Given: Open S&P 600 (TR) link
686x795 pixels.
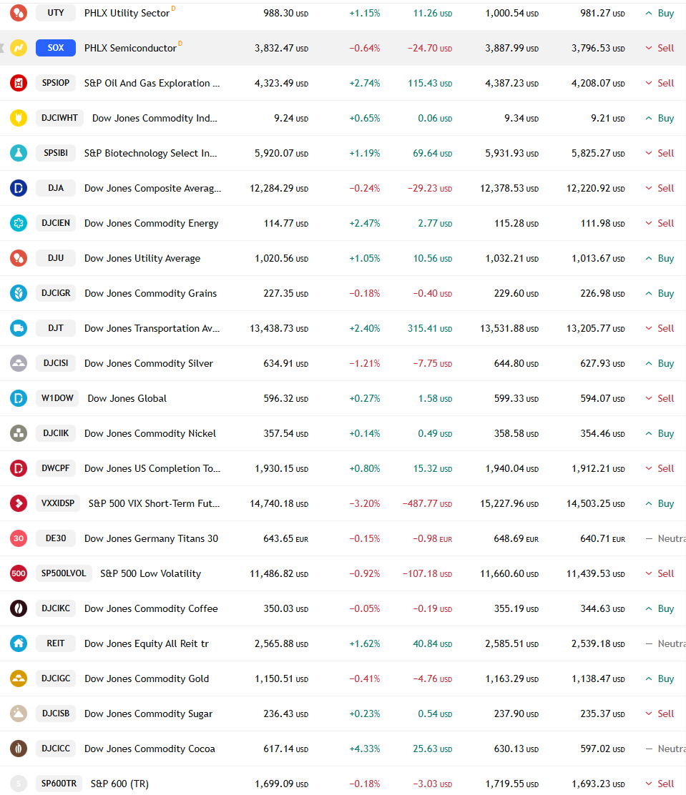Looking at the screenshot, I should pos(119,784).
